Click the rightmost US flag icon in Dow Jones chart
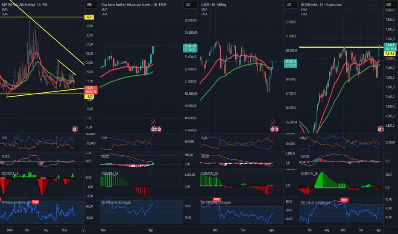The image size is (398, 234). click(159, 129)
